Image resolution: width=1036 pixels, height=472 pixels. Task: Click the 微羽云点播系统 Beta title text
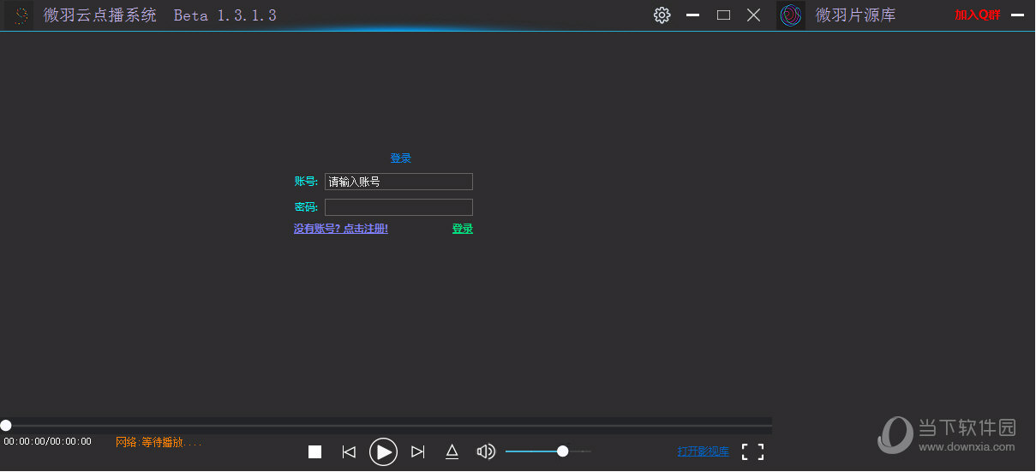coord(160,15)
